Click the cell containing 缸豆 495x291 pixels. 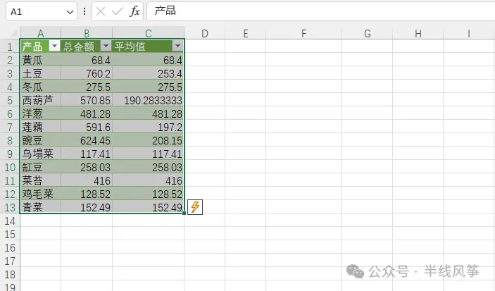click(x=40, y=167)
